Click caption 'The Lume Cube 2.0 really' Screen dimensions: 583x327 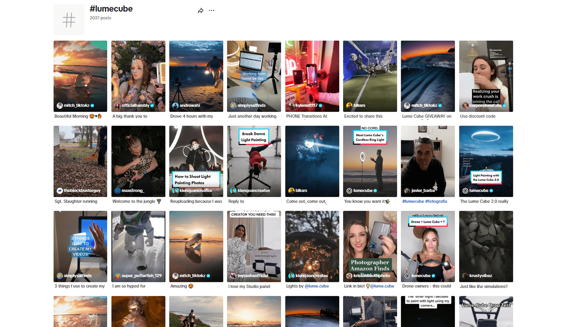(x=484, y=201)
